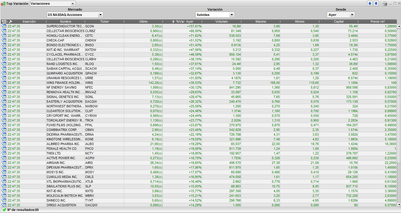Screen dimensions: 401x213
Task: Open chart icon for CYCLACEL PHARMACE row
Action: 4,54
